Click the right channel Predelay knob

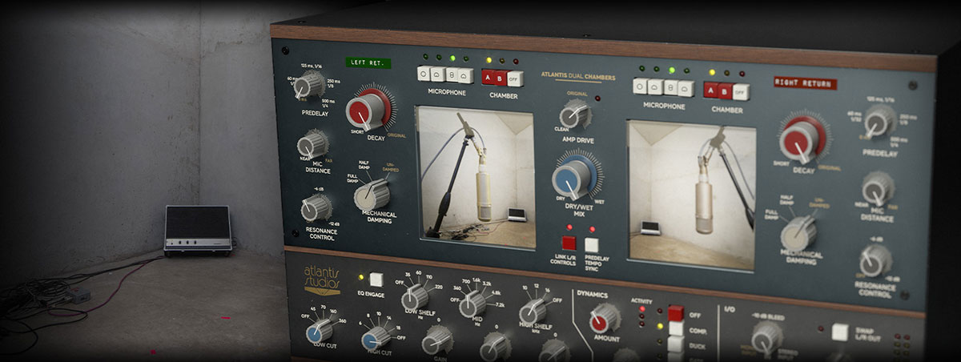pos(879,122)
